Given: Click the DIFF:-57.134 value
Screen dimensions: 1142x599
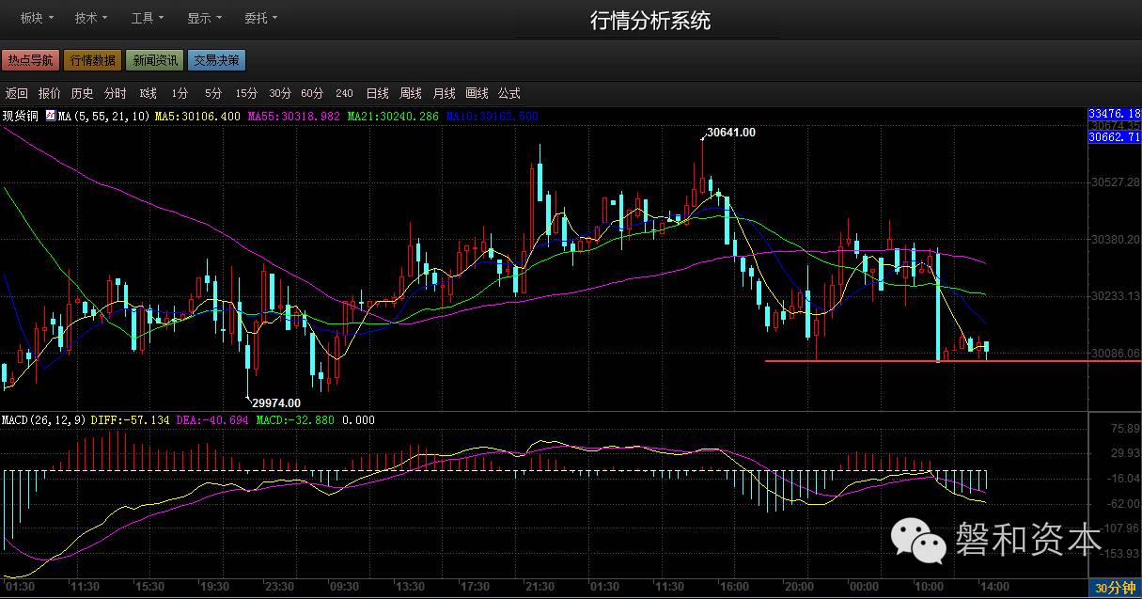Looking at the screenshot, I should (x=131, y=420).
